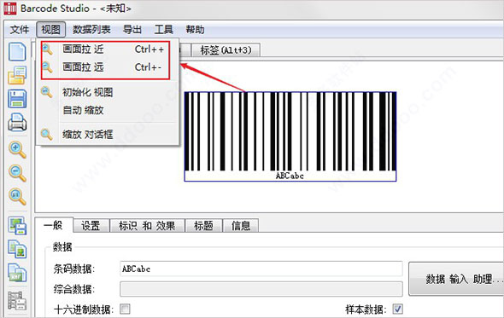Switch to the 信息 tab
Viewport: 504px width, 318px height.
(241, 226)
